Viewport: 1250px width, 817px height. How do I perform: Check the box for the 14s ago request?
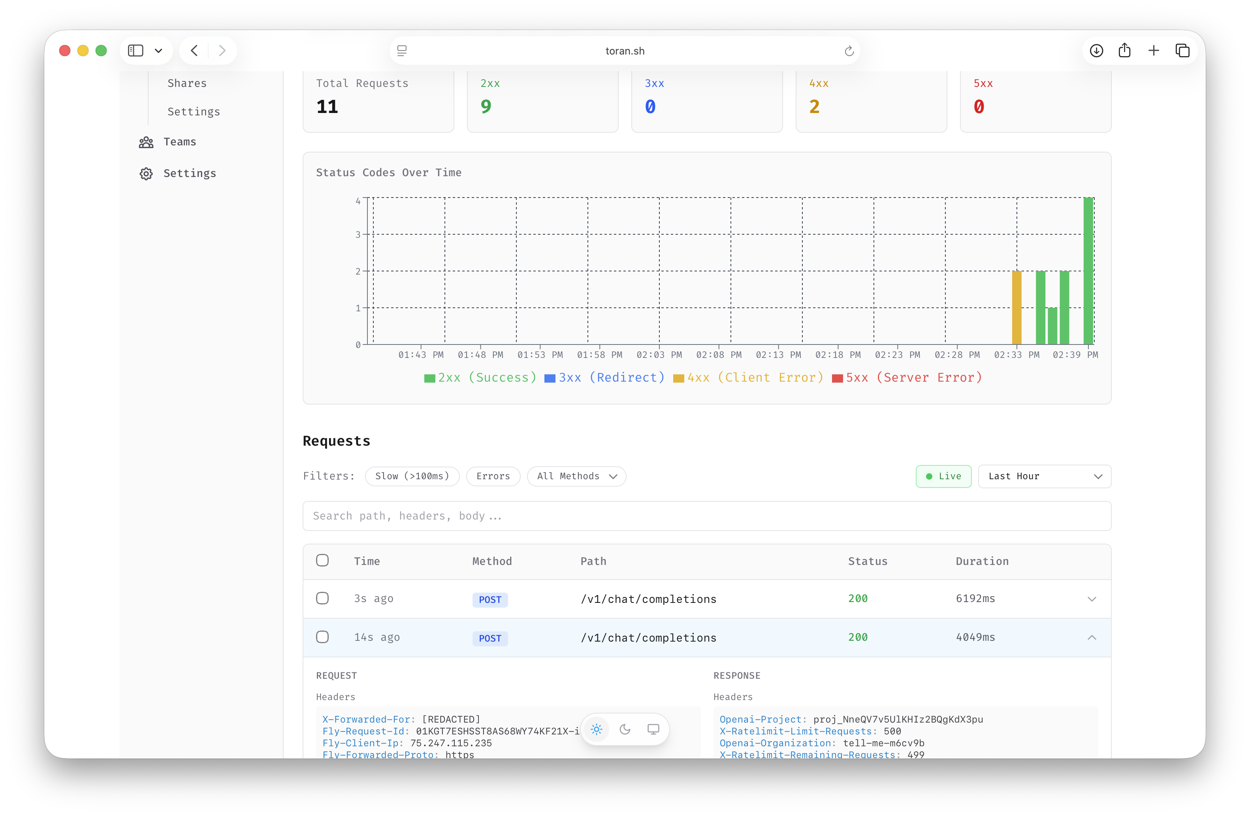[x=322, y=637]
